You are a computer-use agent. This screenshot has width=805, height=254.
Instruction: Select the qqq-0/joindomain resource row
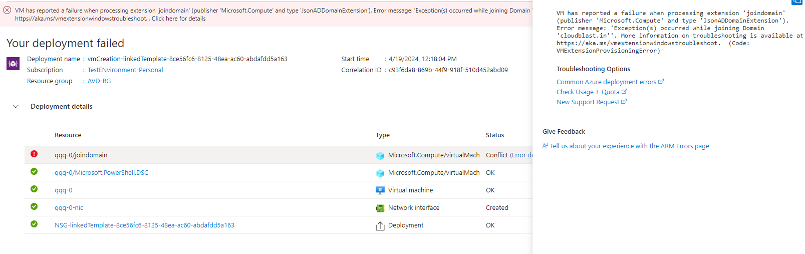pyautogui.click(x=279, y=155)
